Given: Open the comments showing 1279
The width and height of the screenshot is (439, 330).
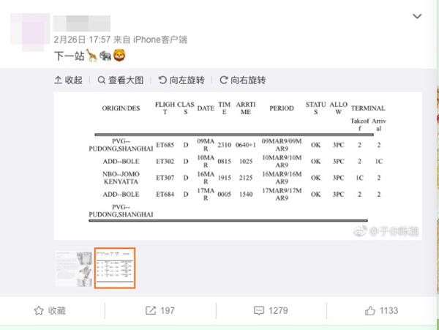Looking at the screenshot, I should coord(271,311).
